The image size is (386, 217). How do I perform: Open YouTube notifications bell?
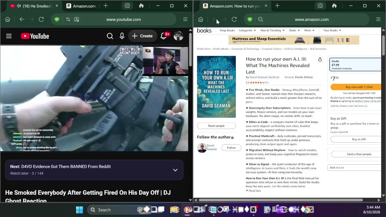point(163,36)
